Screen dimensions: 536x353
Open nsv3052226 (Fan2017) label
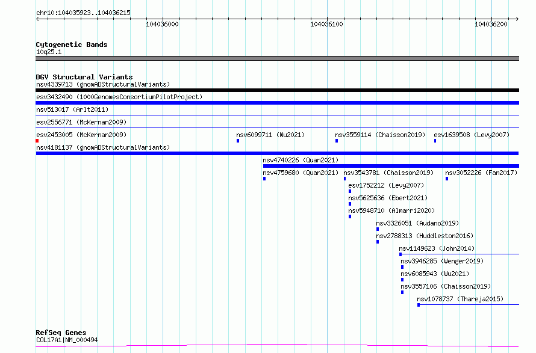coord(481,173)
